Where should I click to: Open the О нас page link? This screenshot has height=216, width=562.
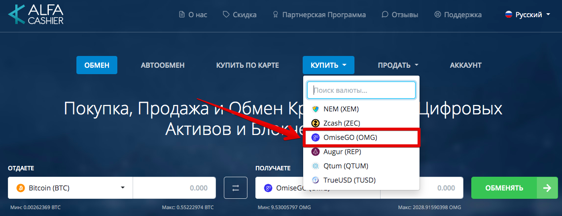point(193,15)
